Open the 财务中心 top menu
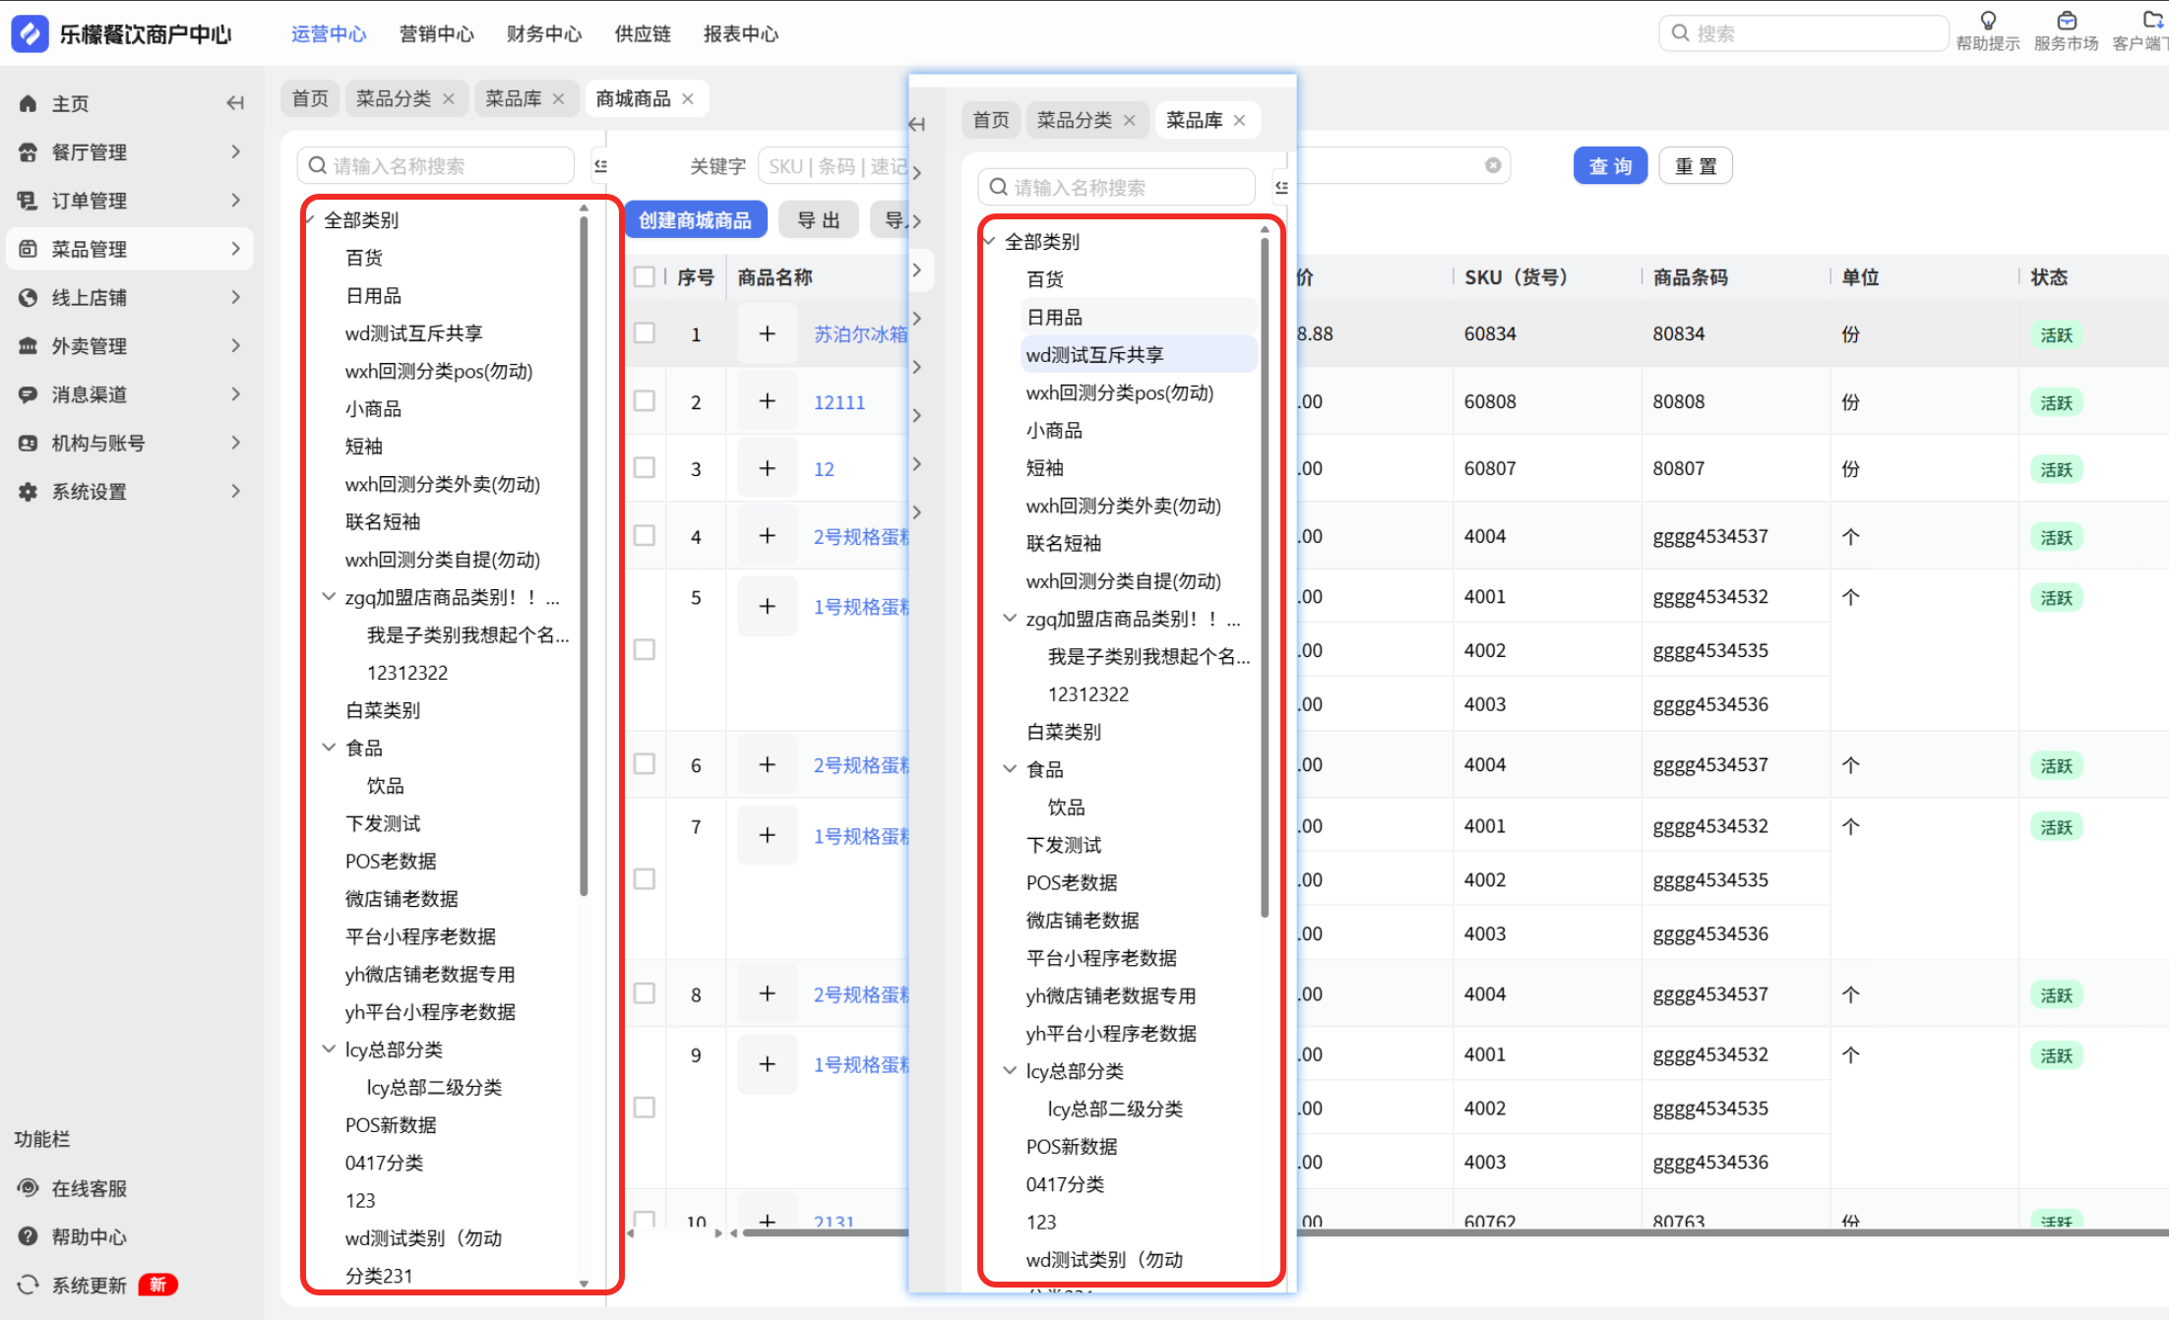Viewport: 2169px width, 1320px height. coord(544,34)
